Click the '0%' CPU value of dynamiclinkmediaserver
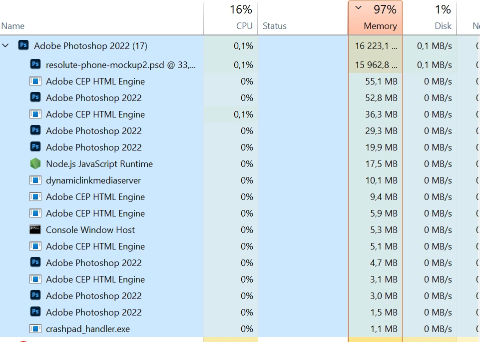 pyautogui.click(x=247, y=180)
